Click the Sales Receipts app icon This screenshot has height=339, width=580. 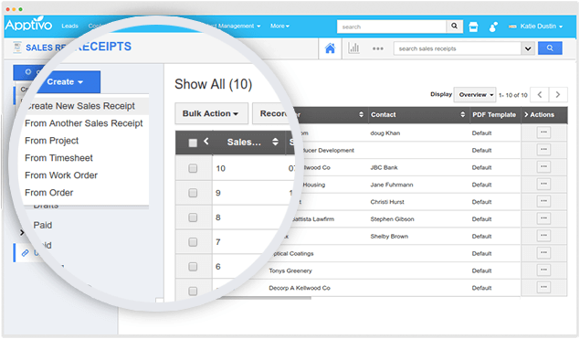click(17, 48)
